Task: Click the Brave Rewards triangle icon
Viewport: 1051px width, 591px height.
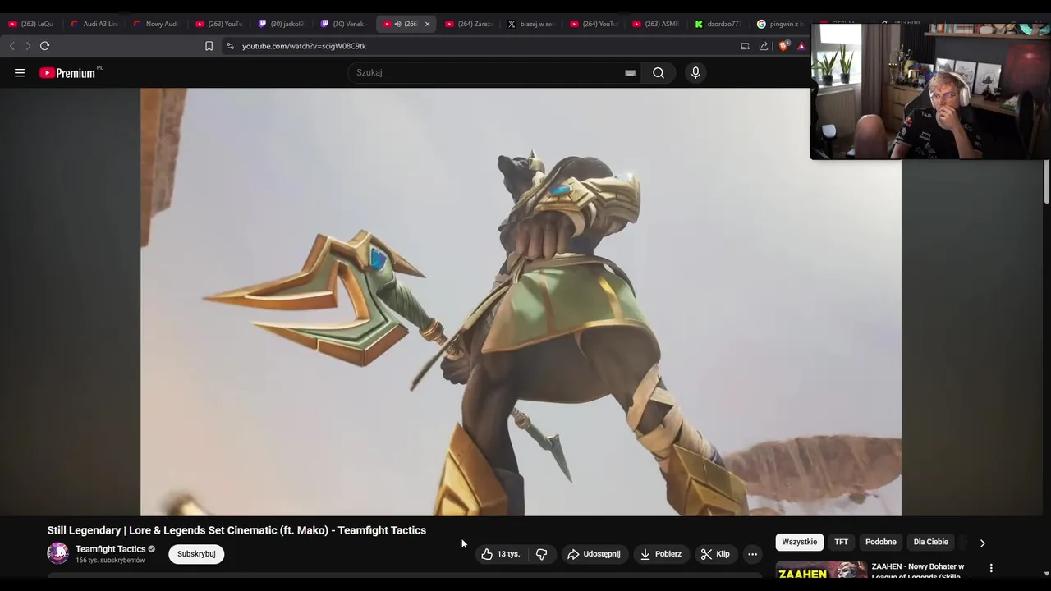Action: pos(802,46)
